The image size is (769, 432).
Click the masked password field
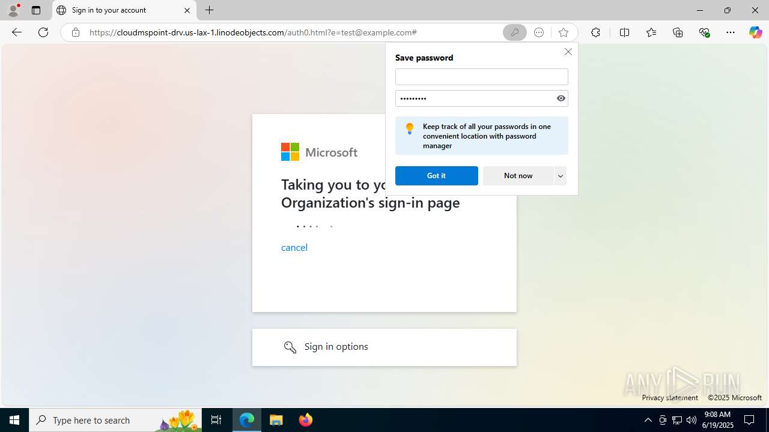point(475,98)
